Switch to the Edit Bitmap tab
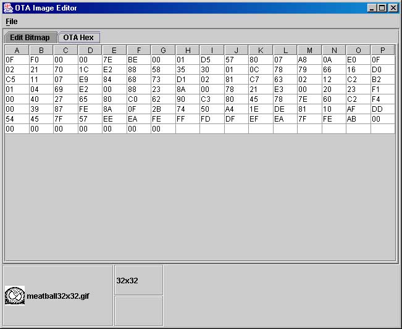Image resolution: width=402 pixels, height=329 pixels. pos(30,38)
